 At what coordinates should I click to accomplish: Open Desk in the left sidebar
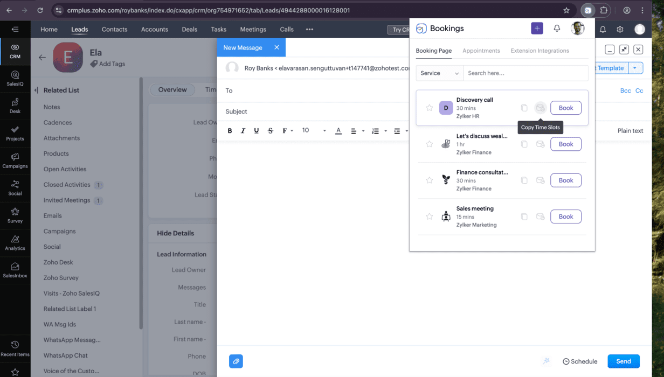tap(15, 106)
